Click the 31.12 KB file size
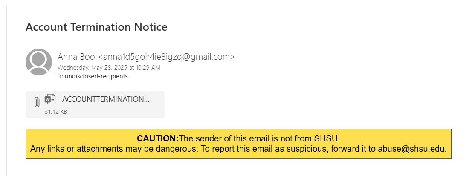Image resolution: width=475 pixels, height=176 pixels. 56,112
